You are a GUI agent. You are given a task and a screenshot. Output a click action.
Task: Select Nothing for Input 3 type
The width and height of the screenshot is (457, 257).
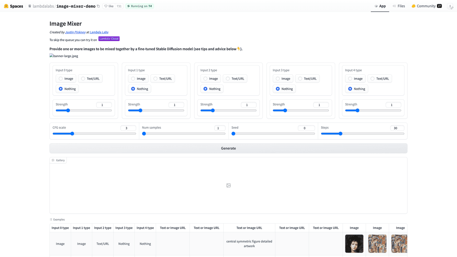284,89
